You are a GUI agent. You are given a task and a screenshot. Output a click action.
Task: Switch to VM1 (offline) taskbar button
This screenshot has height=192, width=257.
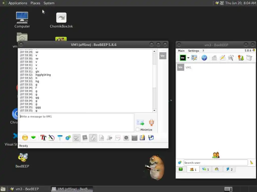72,189
